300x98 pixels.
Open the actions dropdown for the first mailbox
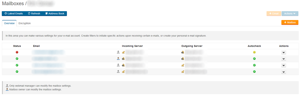283,52
